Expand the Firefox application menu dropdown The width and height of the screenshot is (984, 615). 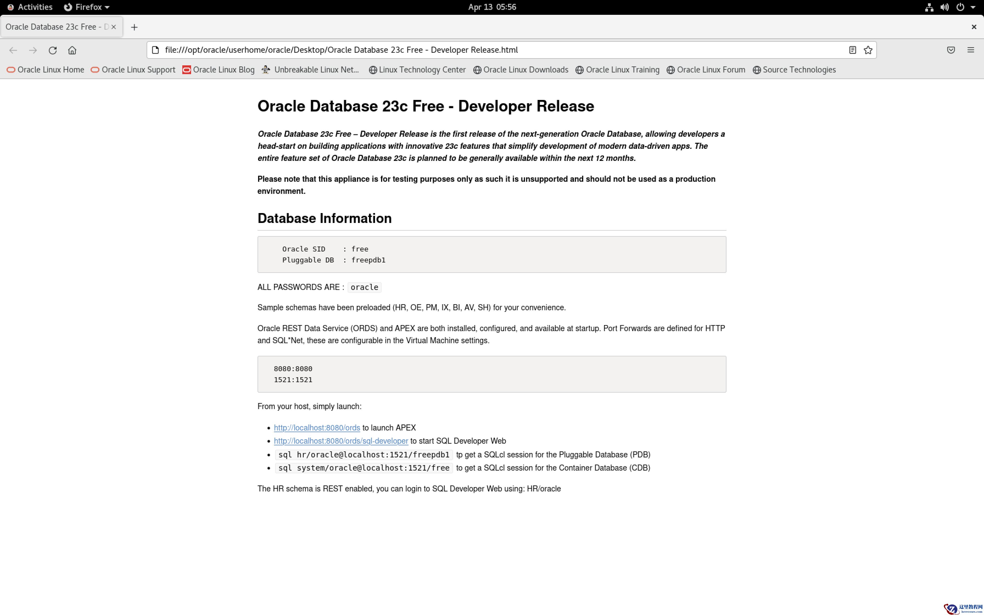(87, 7)
